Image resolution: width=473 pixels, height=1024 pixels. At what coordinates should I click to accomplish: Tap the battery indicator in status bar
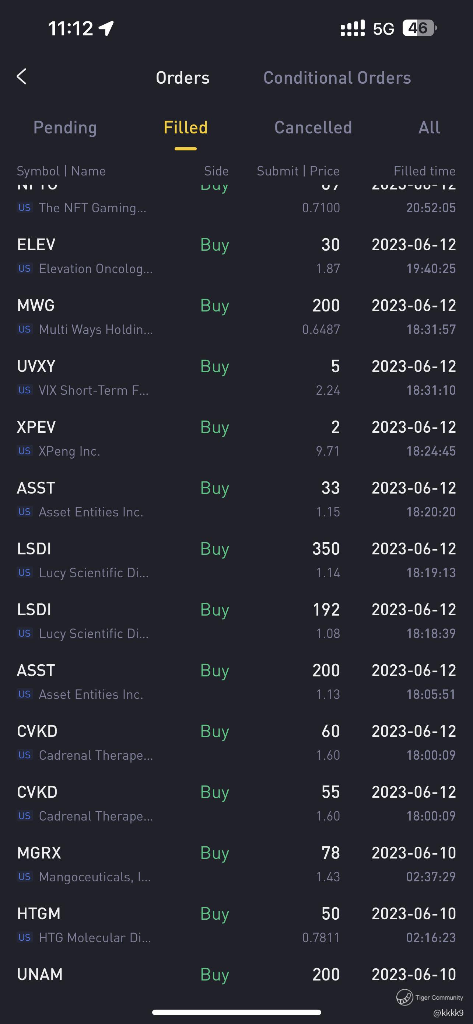[419, 28]
